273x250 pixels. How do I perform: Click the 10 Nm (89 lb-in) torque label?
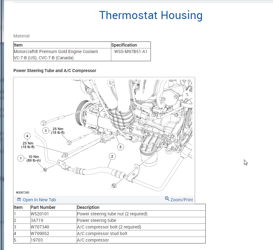[34, 159]
